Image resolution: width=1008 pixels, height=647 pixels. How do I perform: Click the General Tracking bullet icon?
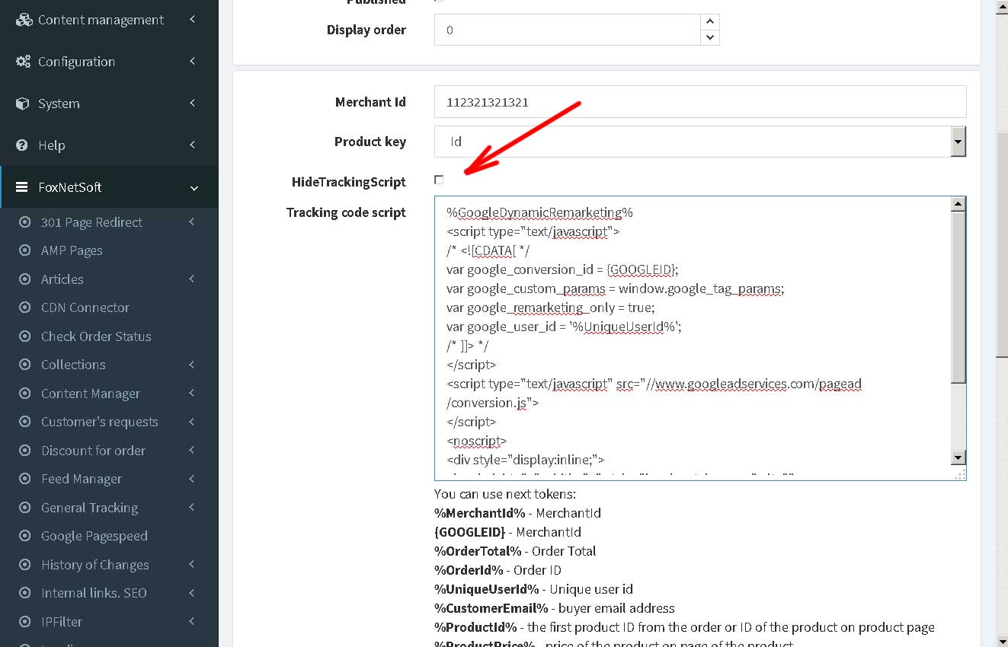click(25, 508)
